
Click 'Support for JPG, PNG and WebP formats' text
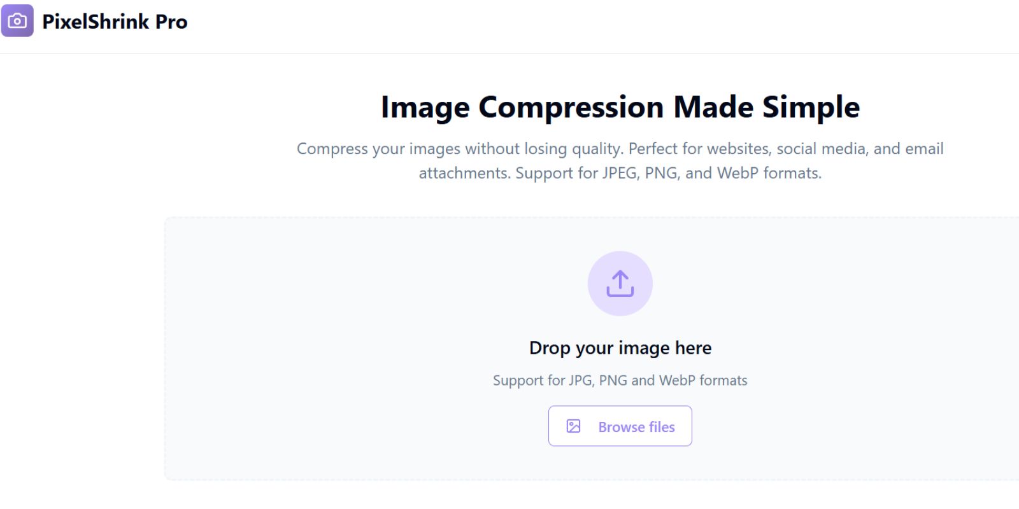(x=620, y=380)
